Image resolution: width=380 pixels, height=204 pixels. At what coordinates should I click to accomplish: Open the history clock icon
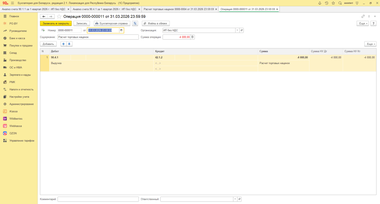326,3
